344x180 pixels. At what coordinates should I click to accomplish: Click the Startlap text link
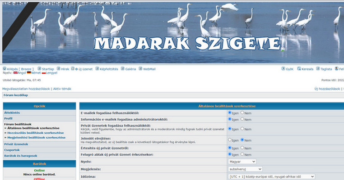coord(48,69)
